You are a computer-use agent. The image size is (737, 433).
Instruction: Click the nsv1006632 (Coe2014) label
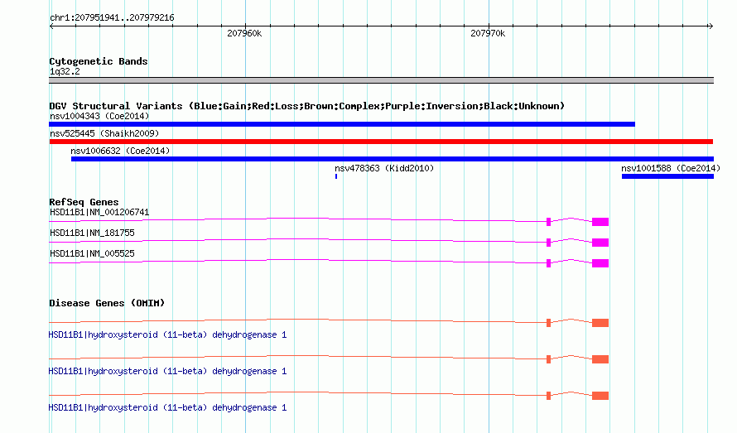pos(120,151)
